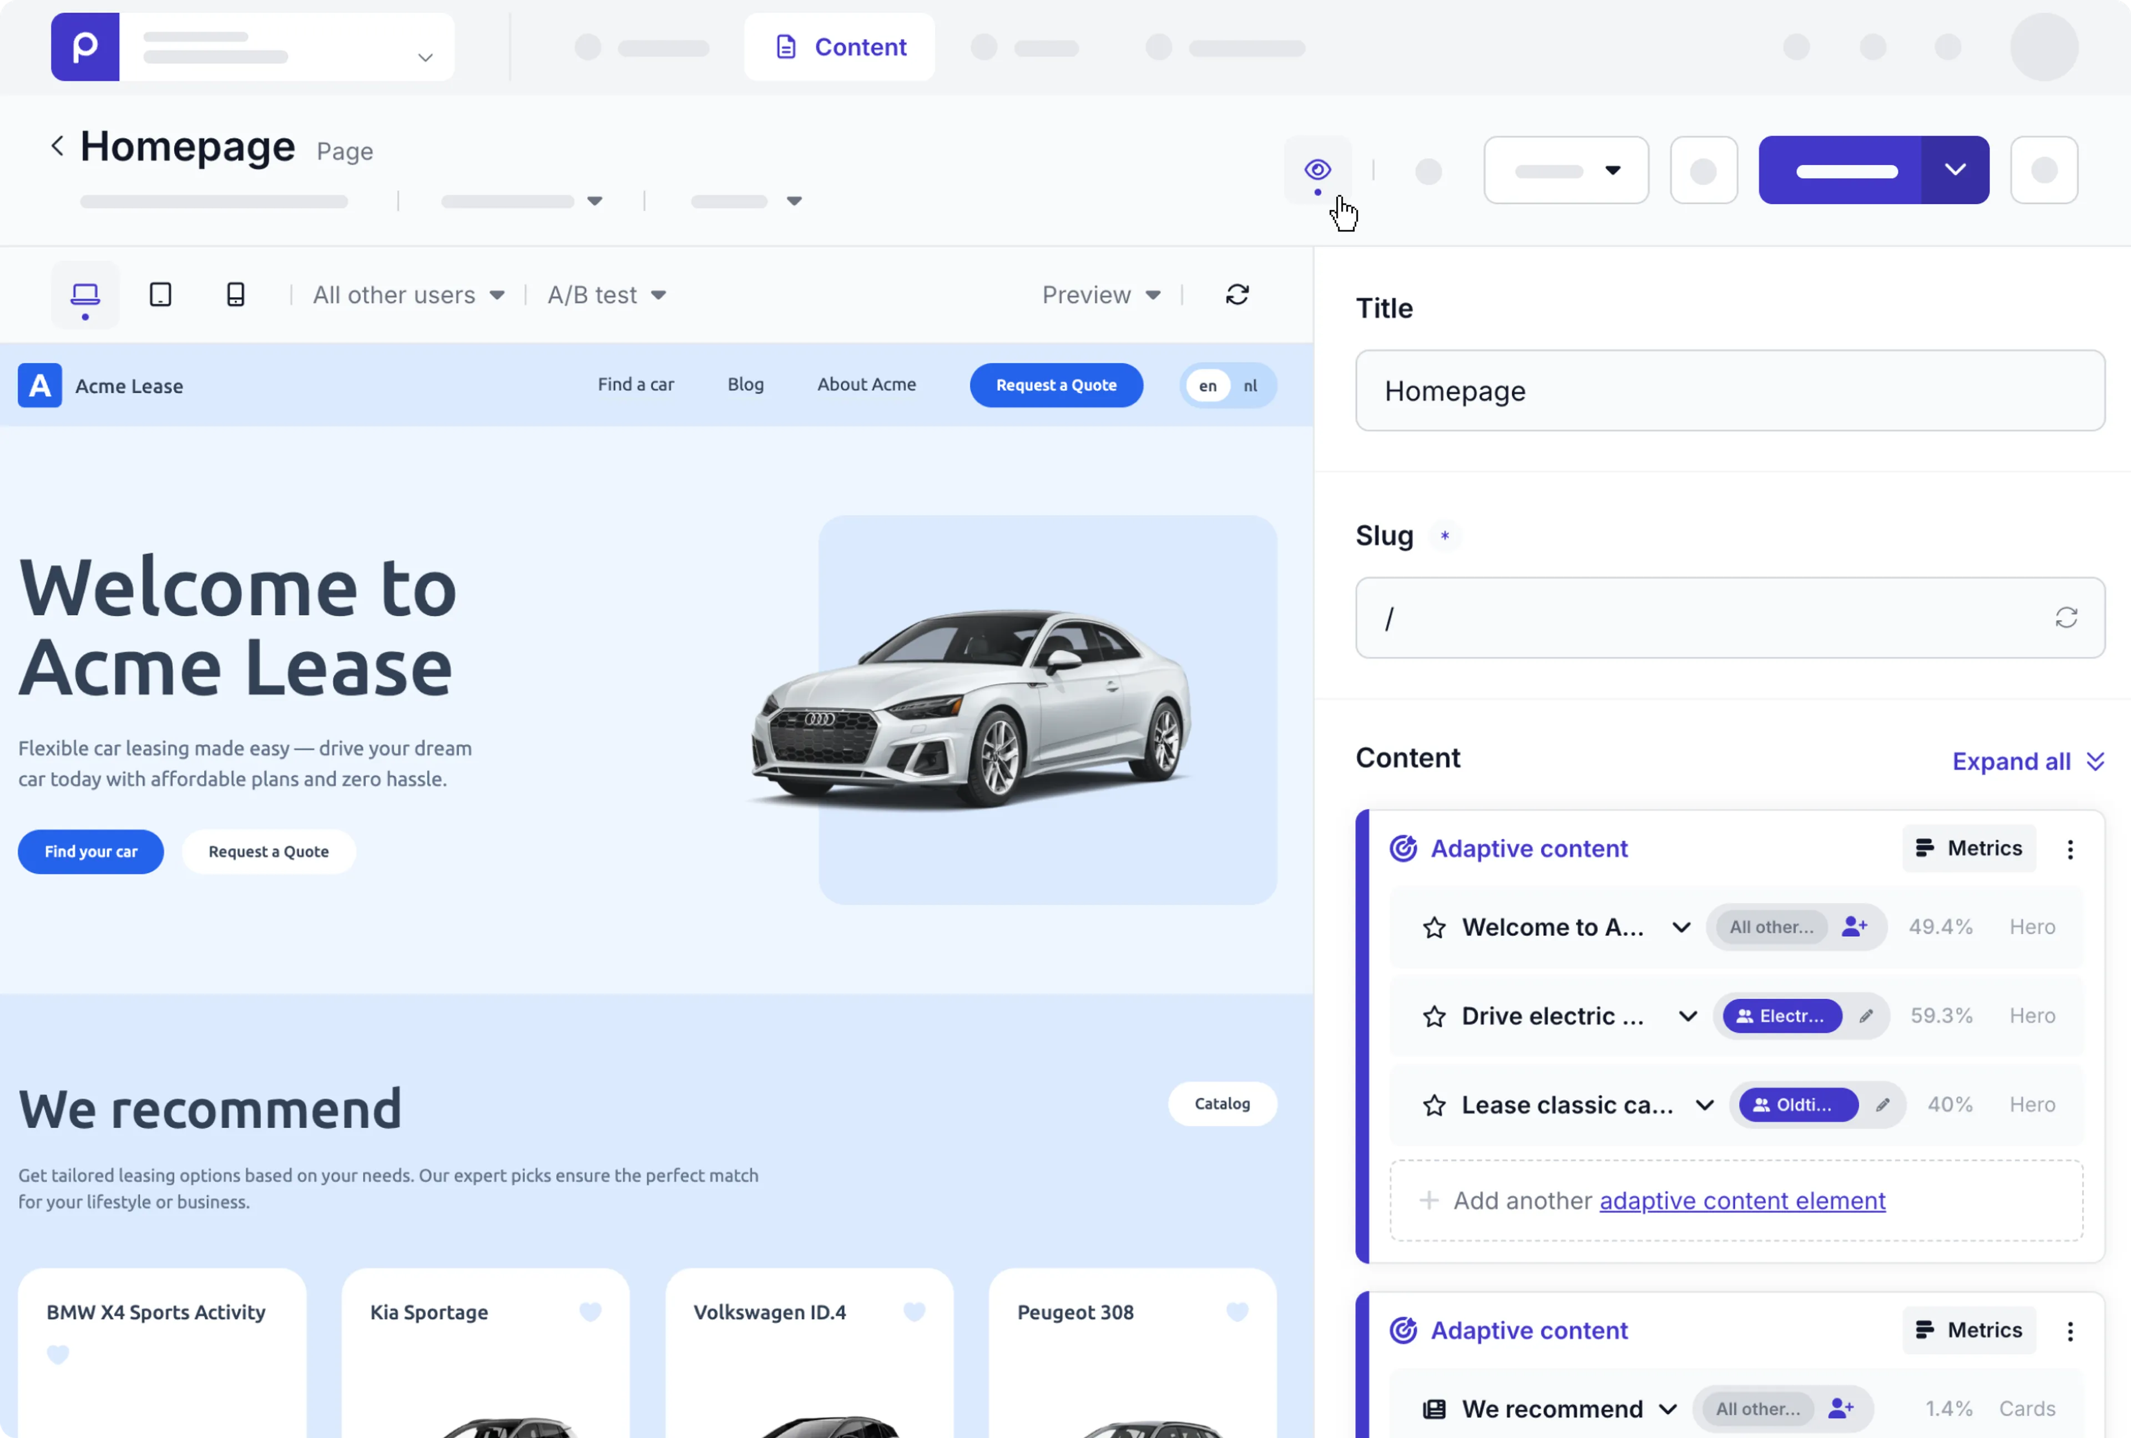Click the preview refresh icon
2131x1438 pixels.
(1237, 294)
